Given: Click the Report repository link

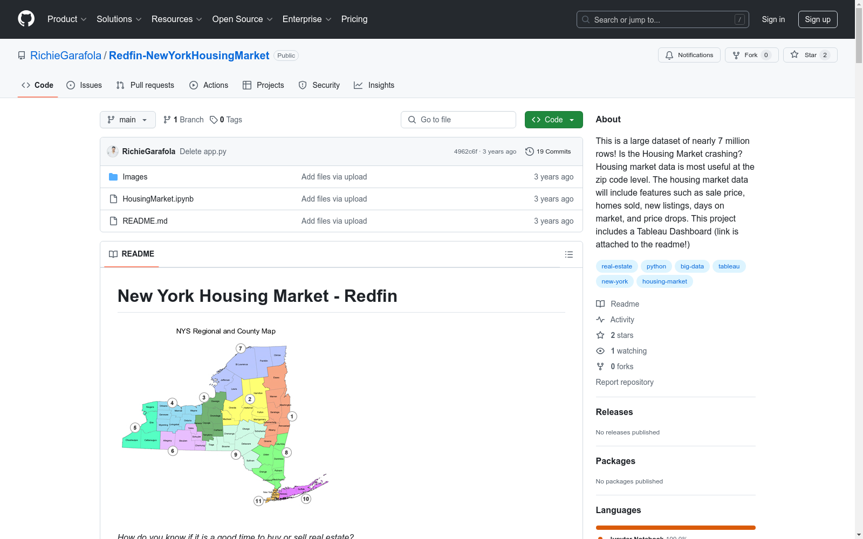Looking at the screenshot, I should pos(625,382).
